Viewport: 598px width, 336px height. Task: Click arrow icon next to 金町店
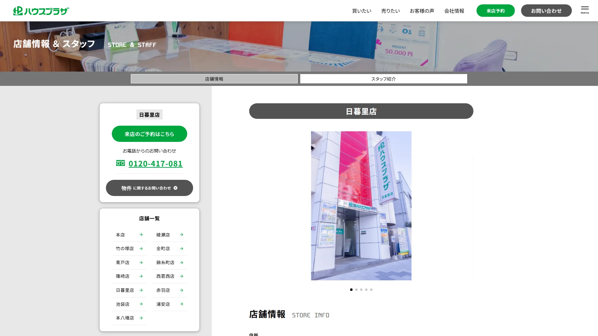[x=182, y=249]
